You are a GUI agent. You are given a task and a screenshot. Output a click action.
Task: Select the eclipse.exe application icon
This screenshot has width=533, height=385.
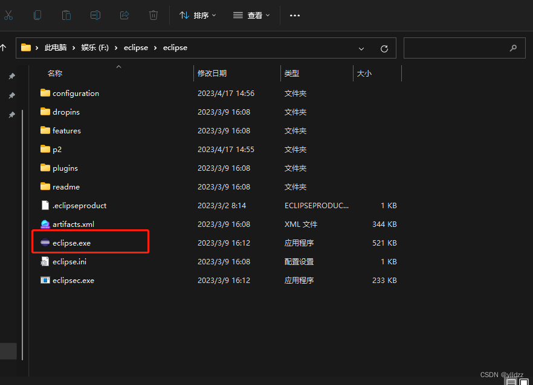pos(45,243)
